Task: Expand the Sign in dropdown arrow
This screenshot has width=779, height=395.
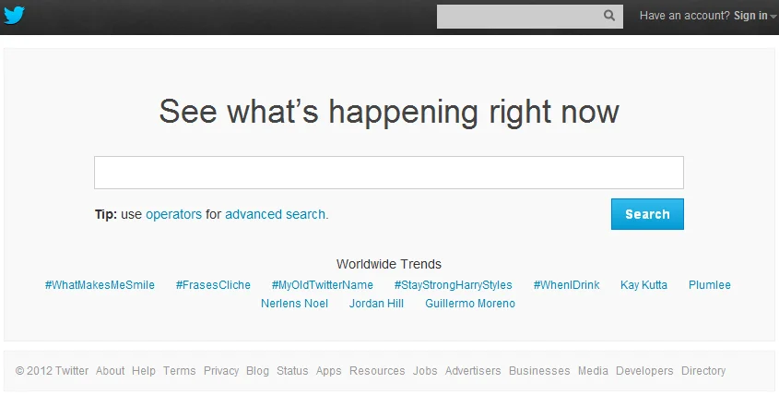Action: [x=773, y=17]
